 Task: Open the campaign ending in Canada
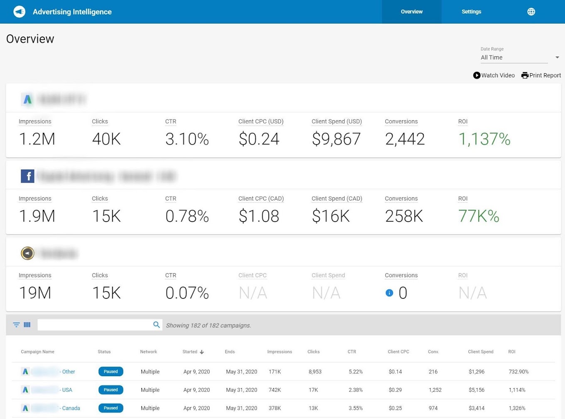[x=56, y=408]
